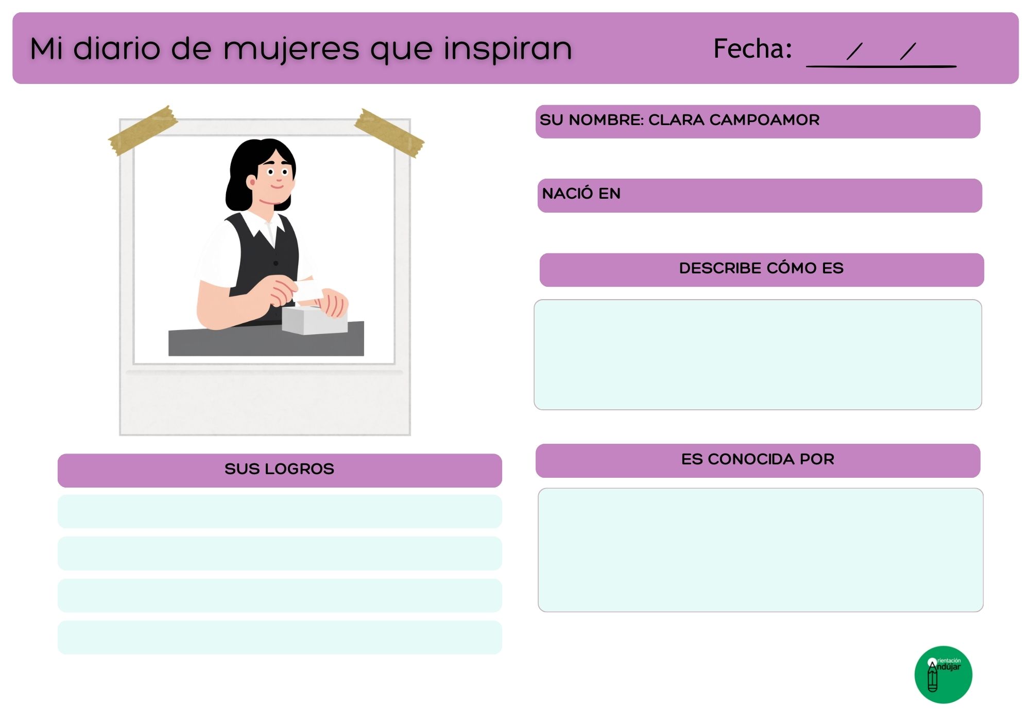1030x728 pixels.
Task: Click the 'Mi diario de mujeres que inspiran' title
Action: coord(301,48)
